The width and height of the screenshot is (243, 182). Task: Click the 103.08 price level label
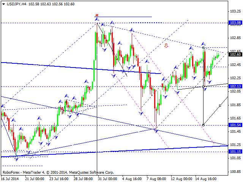235,23
